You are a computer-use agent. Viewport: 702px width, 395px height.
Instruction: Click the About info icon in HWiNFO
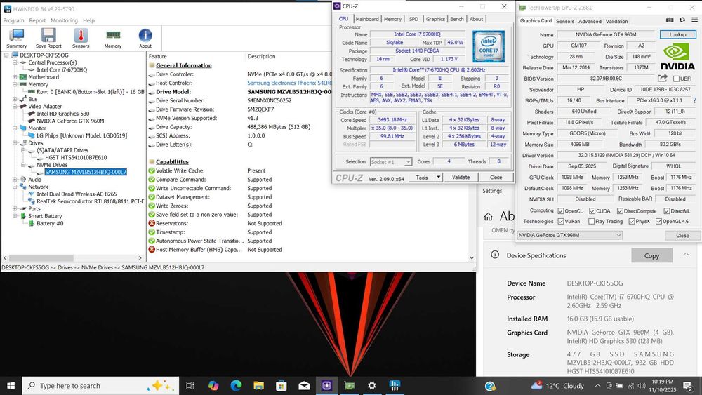tap(145, 38)
